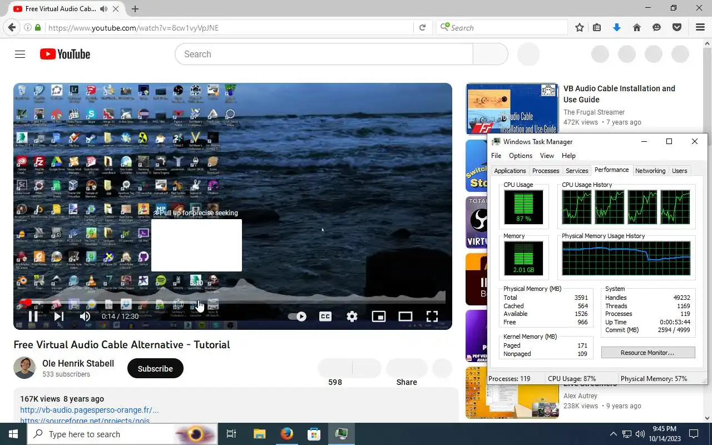
Task: Open Ole Henrik Stabell channel avatar
Action: coord(24,368)
